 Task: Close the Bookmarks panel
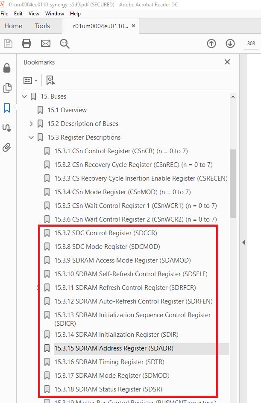pyautogui.click(x=227, y=62)
